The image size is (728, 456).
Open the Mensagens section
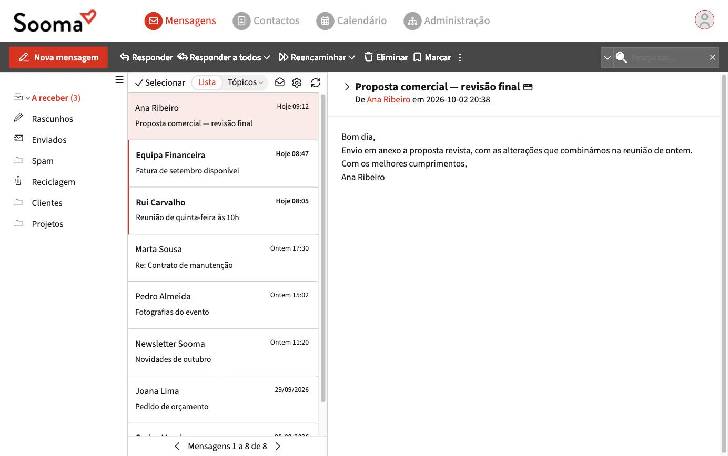[180, 21]
